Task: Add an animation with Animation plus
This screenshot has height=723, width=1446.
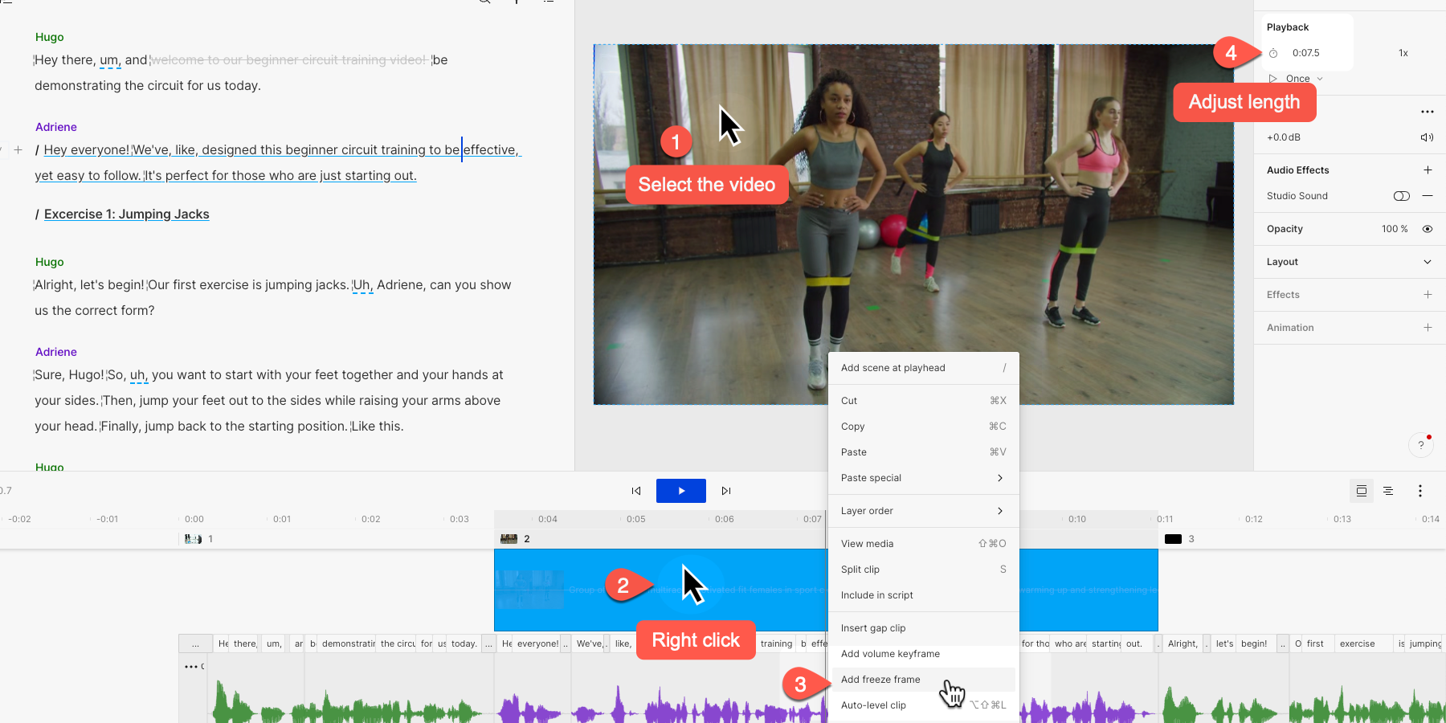Action: (1428, 328)
